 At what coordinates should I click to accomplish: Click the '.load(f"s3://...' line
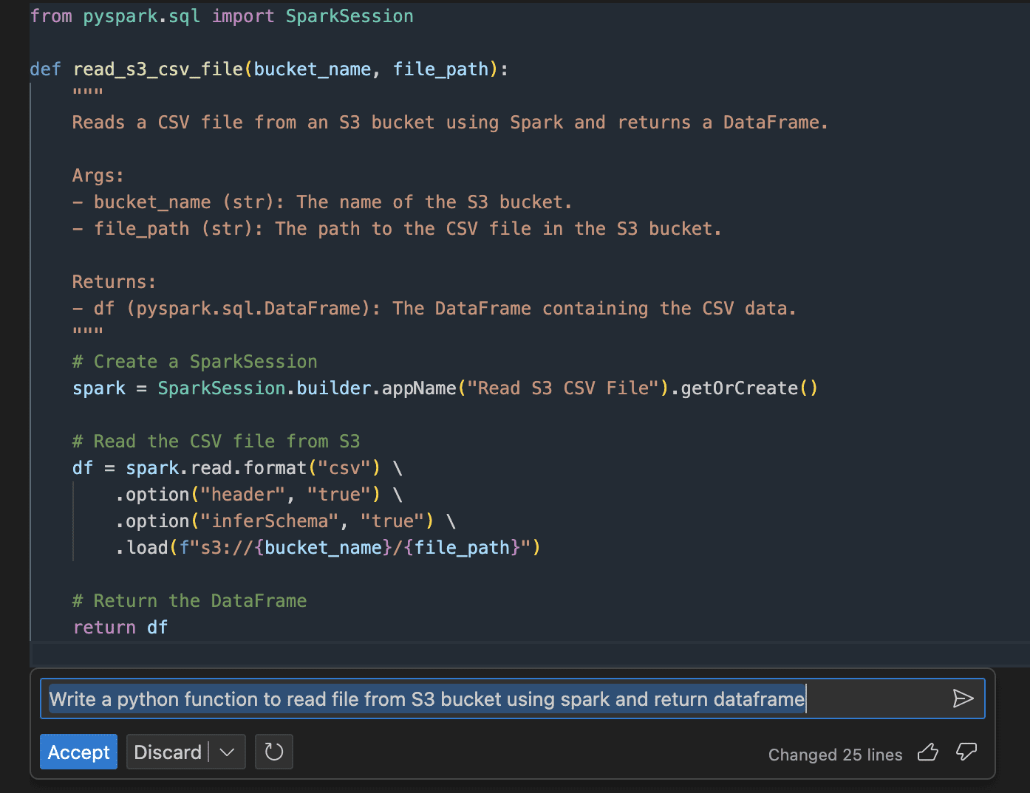[328, 548]
